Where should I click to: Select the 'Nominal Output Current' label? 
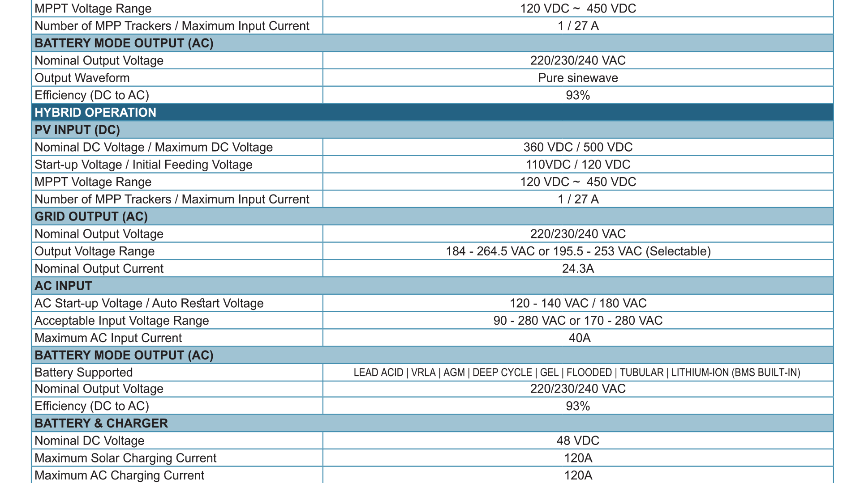coord(99,268)
